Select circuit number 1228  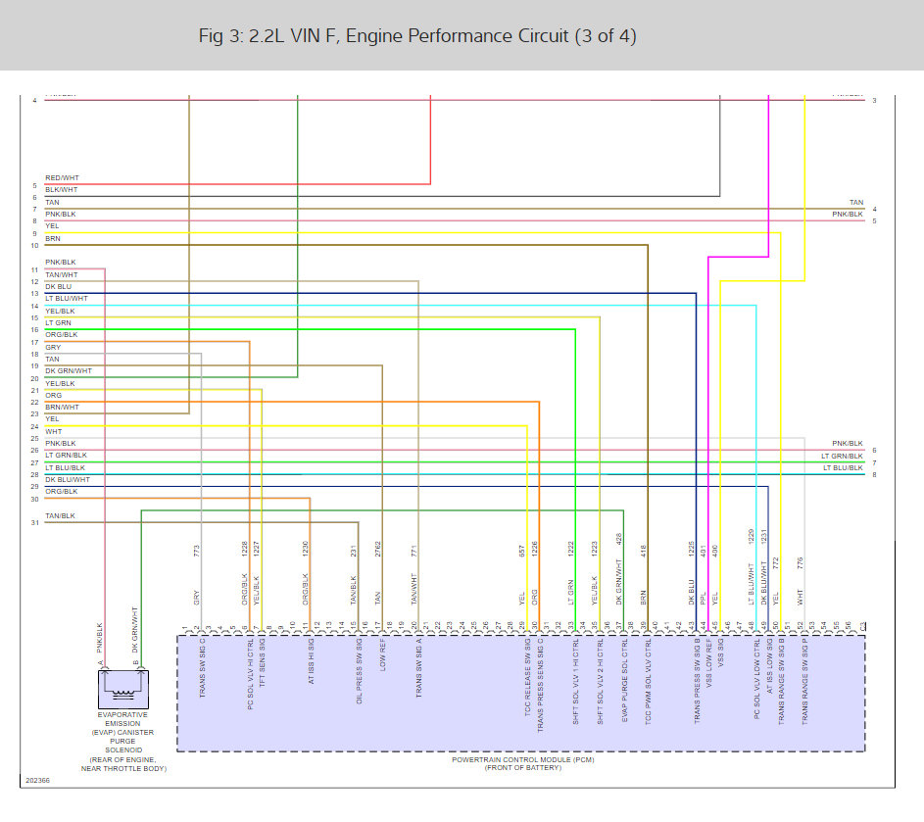[245, 549]
